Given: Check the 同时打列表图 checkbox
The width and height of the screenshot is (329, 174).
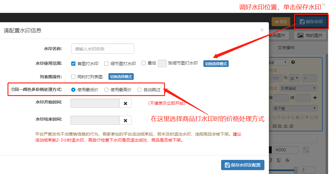Looking at the screenshot, I should pyautogui.click(x=73, y=77).
